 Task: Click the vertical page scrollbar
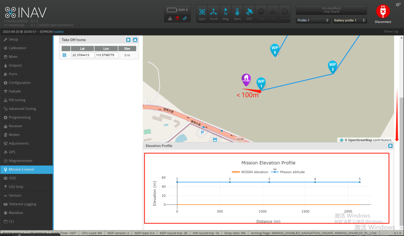[x=401, y=161]
